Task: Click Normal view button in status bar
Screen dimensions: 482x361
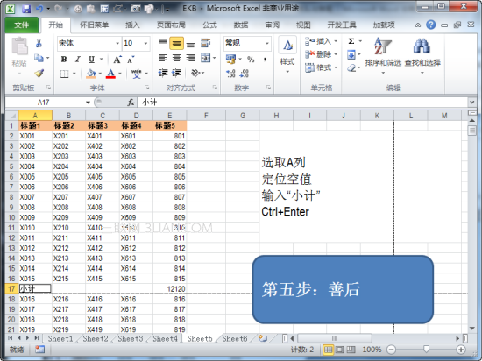Action: point(329,350)
